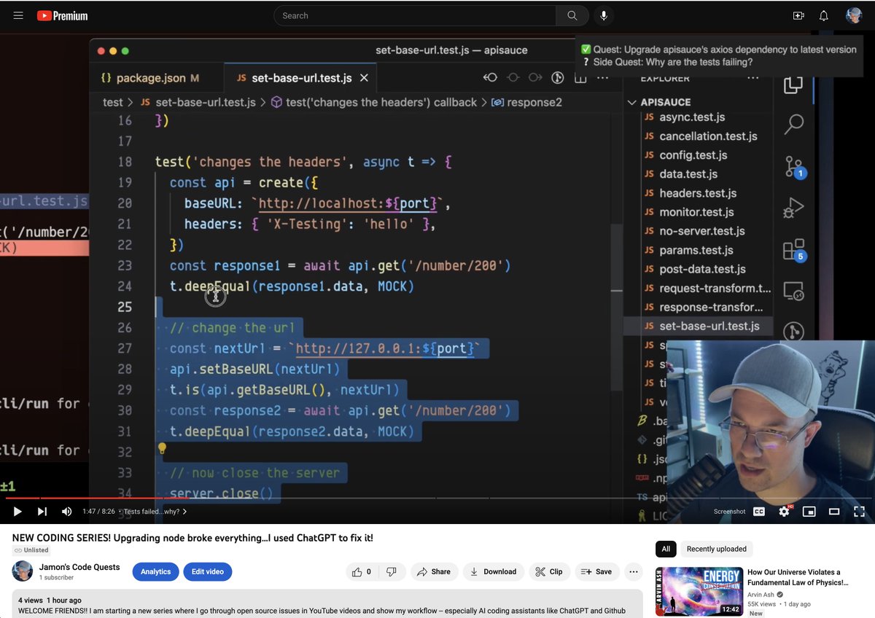Open post-data.test.js in the file list
Screen dimensions: 875x618
702,269
